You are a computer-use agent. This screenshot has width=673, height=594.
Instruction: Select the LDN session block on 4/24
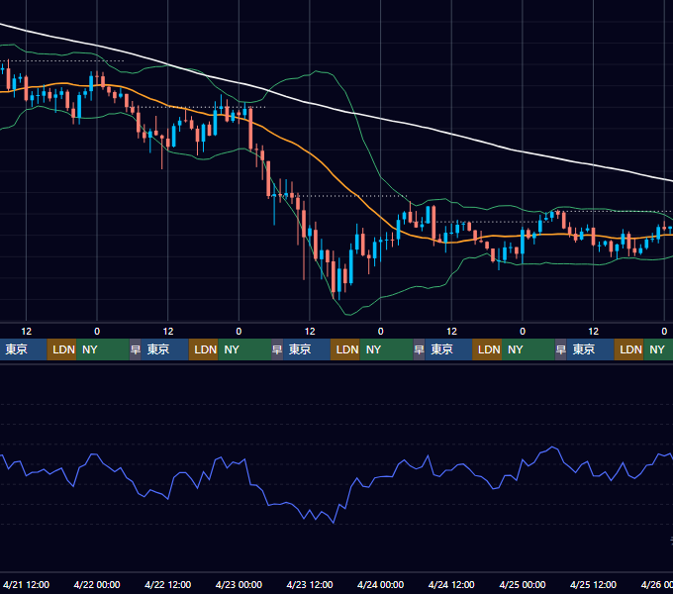[487, 349]
